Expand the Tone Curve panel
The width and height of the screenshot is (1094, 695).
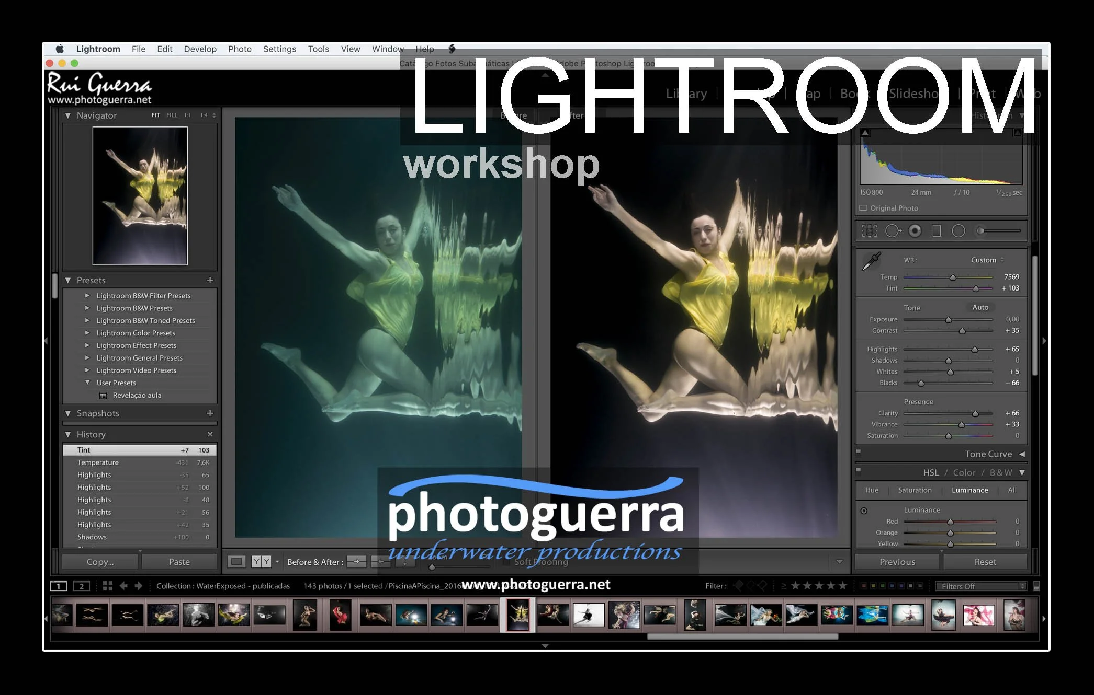click(x=1022, y=454)
